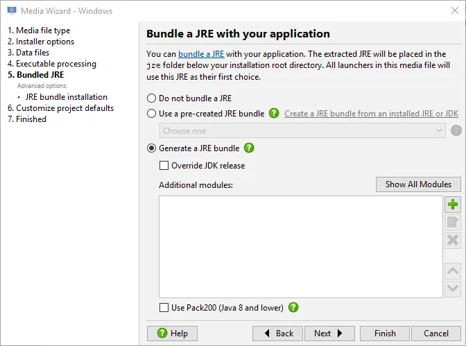Click the move up arrow icon
Image resolution: width=466 pixels, height=346 pixels.
coord(453,271)
